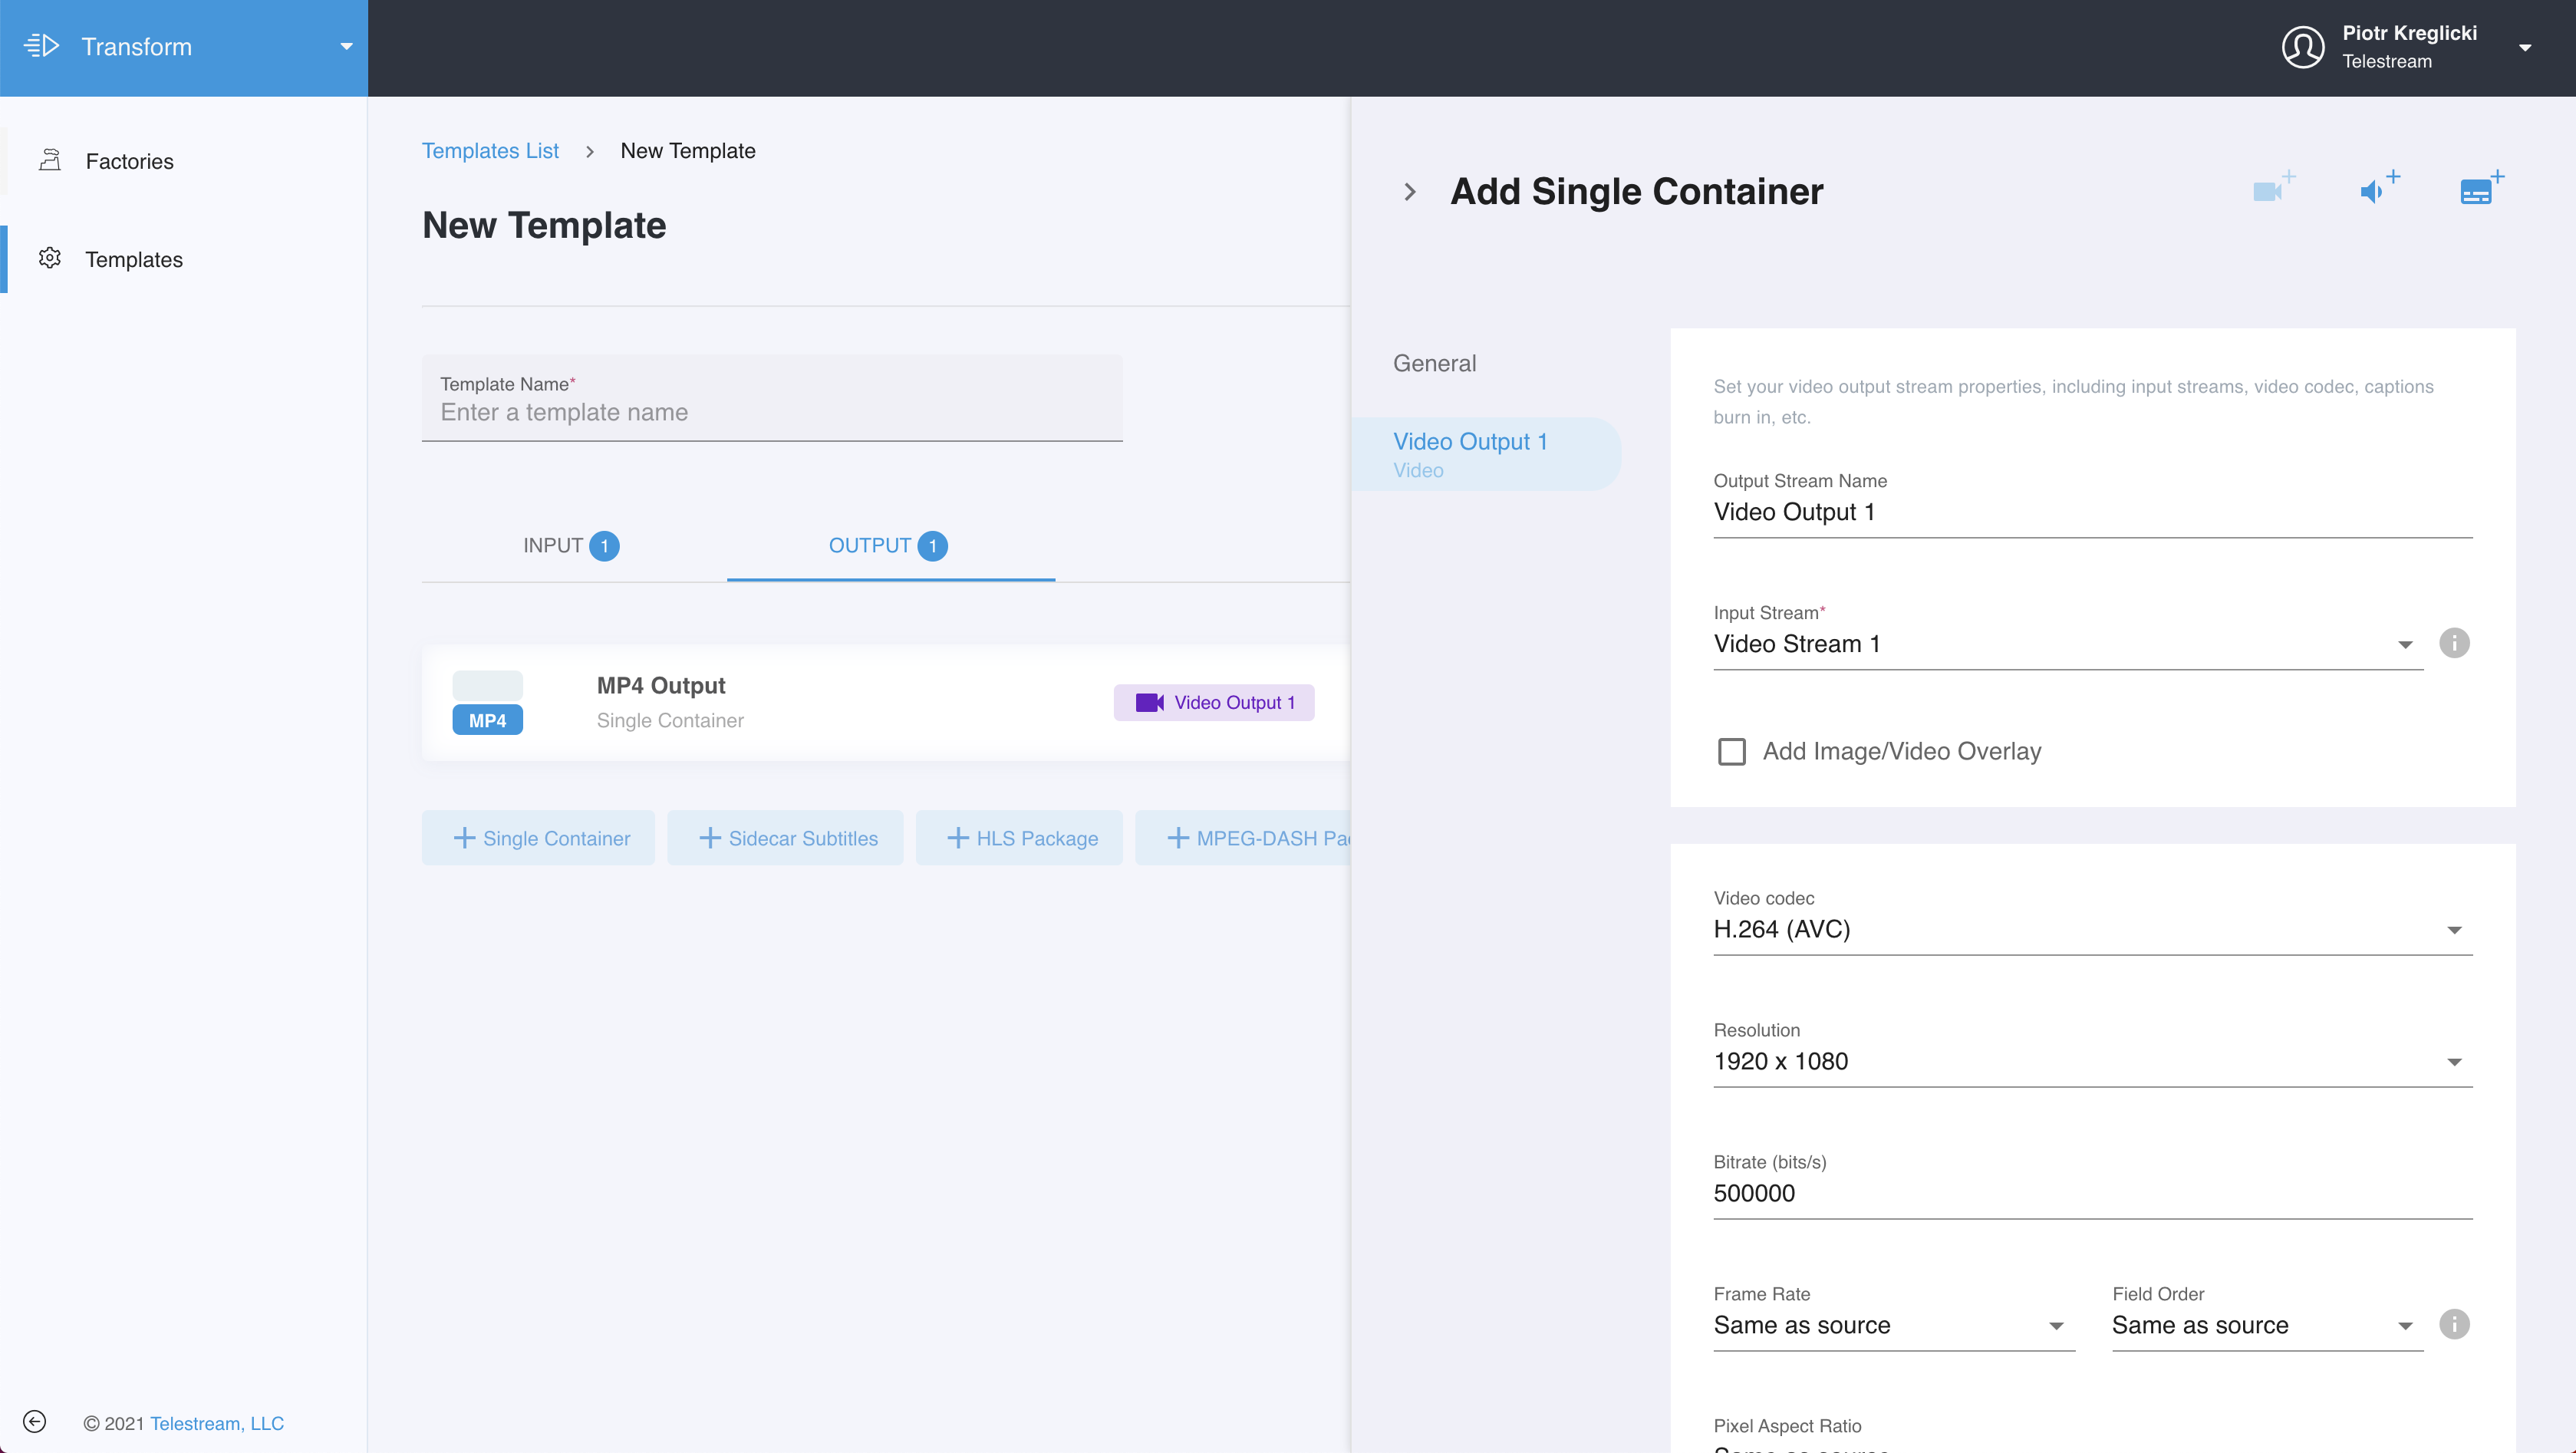
Task: Open the Video codec dropdown
Action: (2092, 929)
